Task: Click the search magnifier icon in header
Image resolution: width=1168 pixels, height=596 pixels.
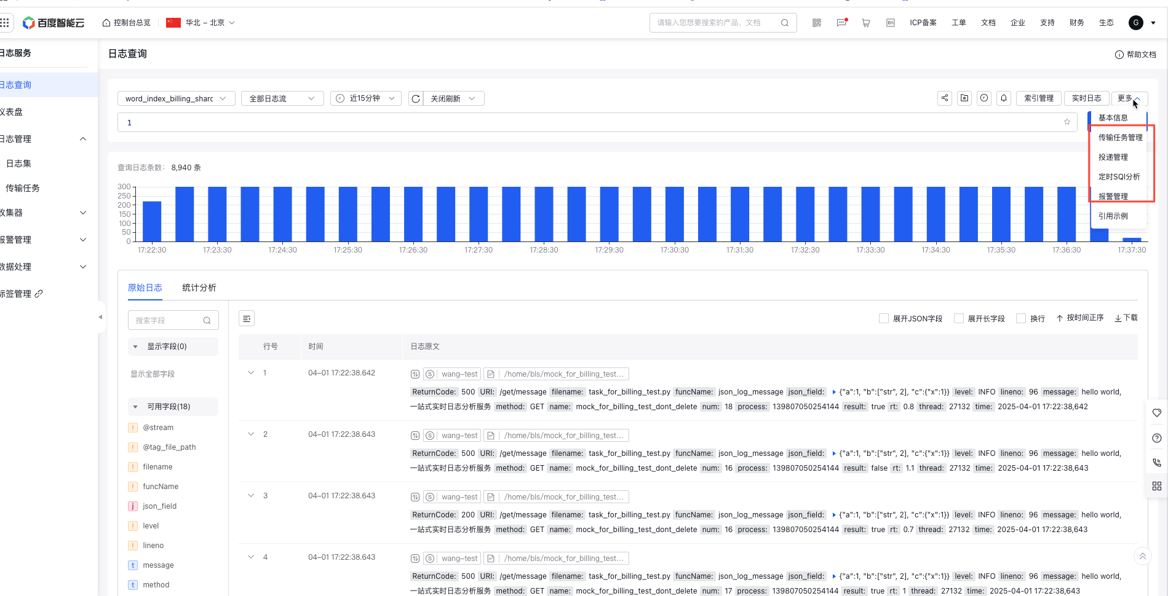Action: pyautogui.click(x=785, y=23)
